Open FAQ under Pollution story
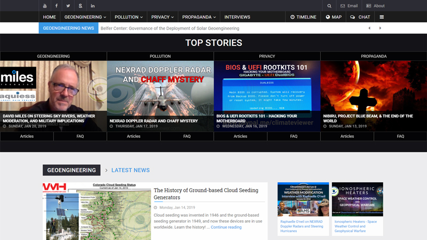 click(187, 136)
